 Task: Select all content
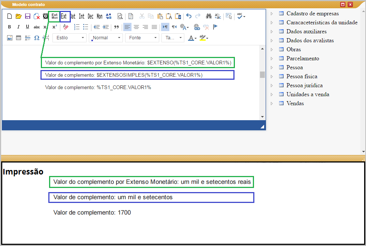pos(229,16)
